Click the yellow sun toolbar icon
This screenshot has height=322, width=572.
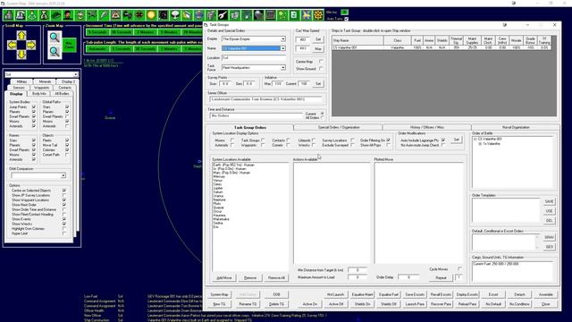[151, 15]
